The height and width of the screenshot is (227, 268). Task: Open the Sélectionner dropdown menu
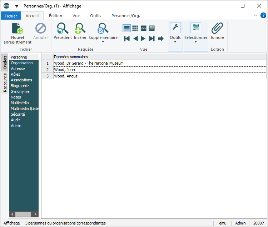(196, 42)
